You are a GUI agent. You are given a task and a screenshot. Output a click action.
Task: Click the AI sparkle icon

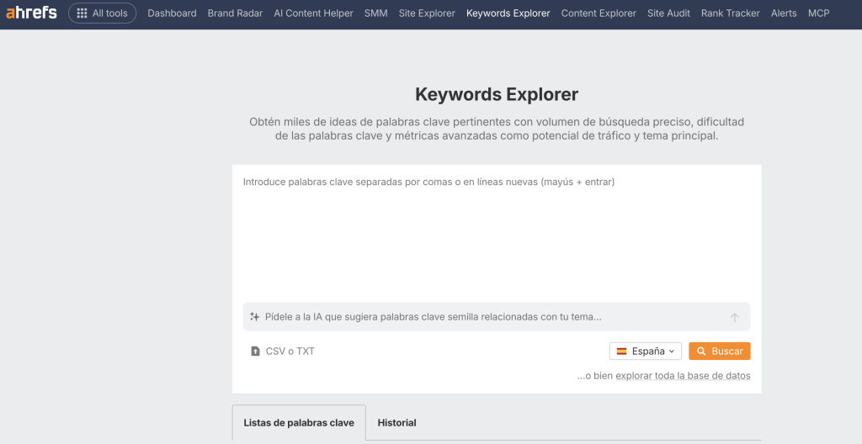(254, 316)
